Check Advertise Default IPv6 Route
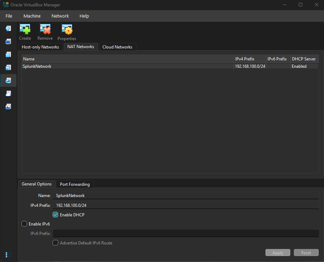This screenshot has height=262, width=324. point(55,243)
